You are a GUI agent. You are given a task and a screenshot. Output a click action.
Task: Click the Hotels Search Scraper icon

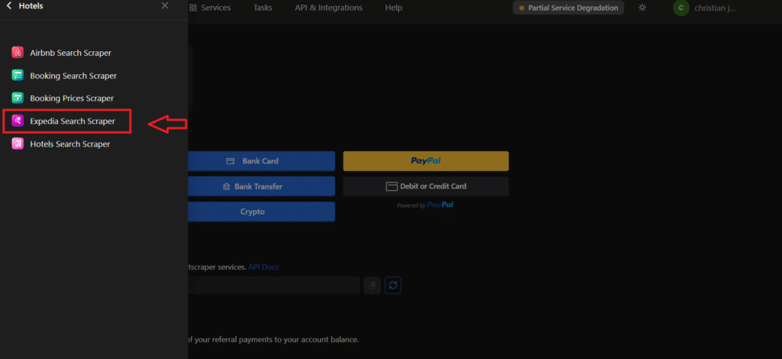(18, 144)
